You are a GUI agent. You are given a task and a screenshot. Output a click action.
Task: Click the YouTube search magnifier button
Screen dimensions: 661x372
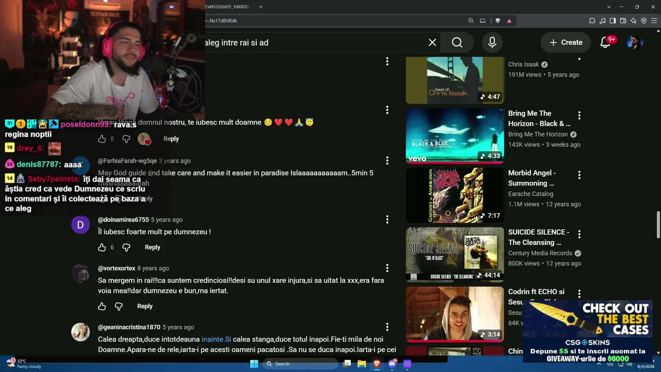click(x=457, y=42)
